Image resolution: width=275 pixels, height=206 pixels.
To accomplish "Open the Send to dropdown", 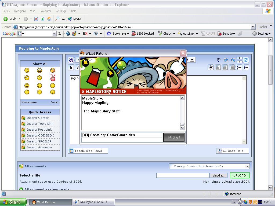I will [234, 34].
